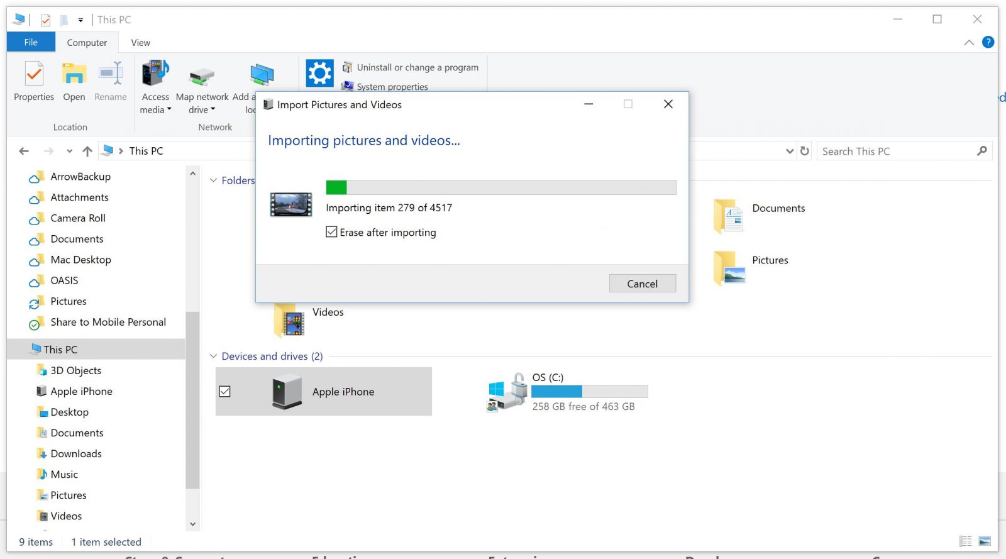Open the address bar history dropdown
Image resolution: width=1006 pixels, height=559 pixels.
coord(790,151)
